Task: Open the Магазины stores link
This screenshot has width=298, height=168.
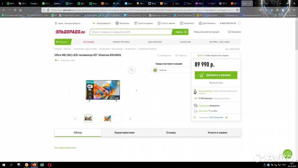Action: point(122,23)
